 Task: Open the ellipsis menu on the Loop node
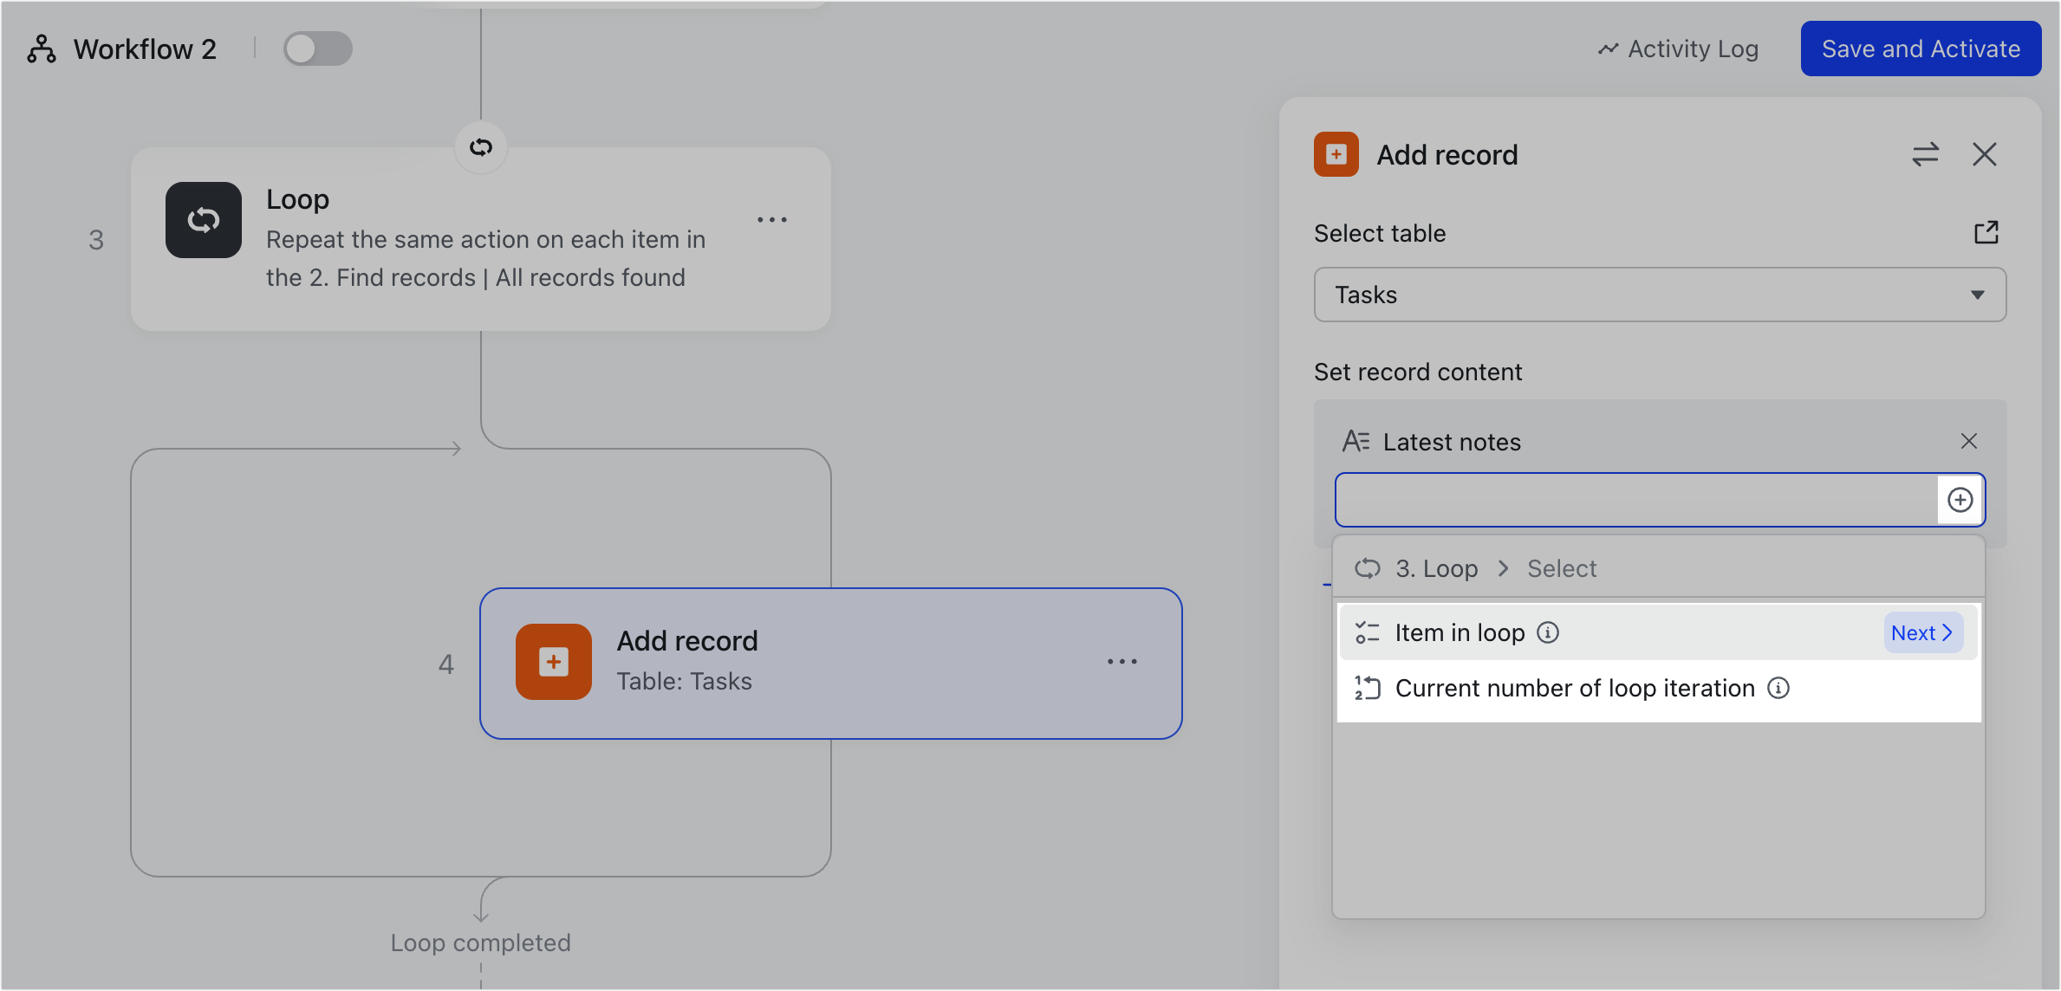[x=772, y=219]
